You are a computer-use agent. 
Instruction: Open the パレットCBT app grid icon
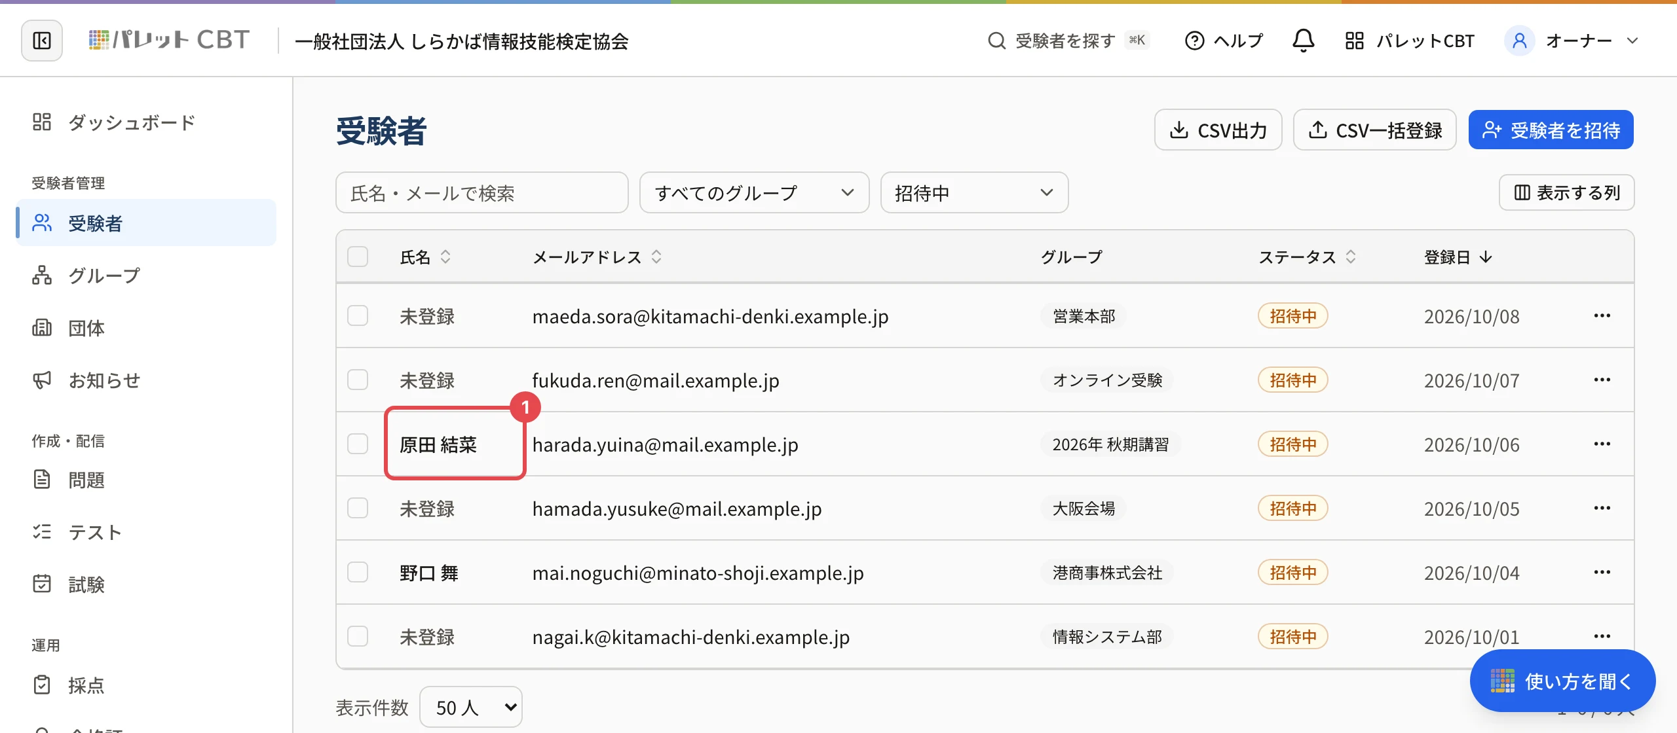1354,41
